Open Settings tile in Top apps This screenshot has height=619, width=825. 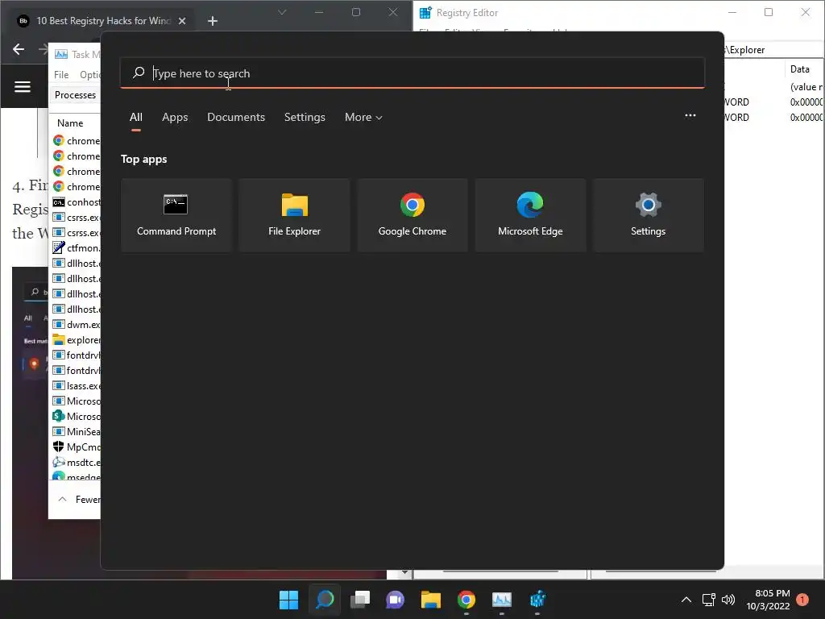pyautogui.click(x=649, y=214)
